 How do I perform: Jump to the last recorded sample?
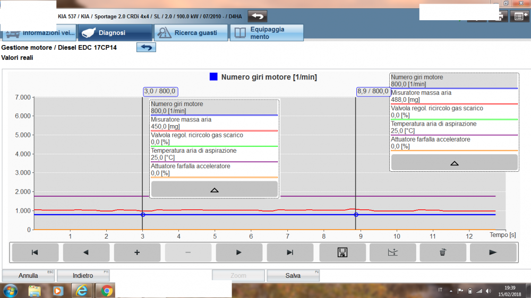[289, 252]
